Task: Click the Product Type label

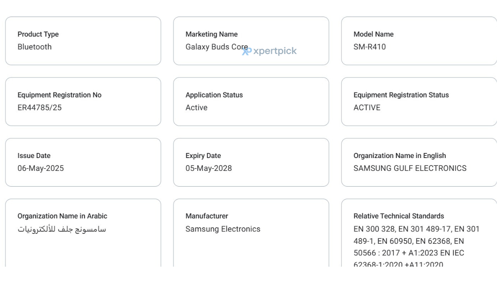Action: pos(38,34)
